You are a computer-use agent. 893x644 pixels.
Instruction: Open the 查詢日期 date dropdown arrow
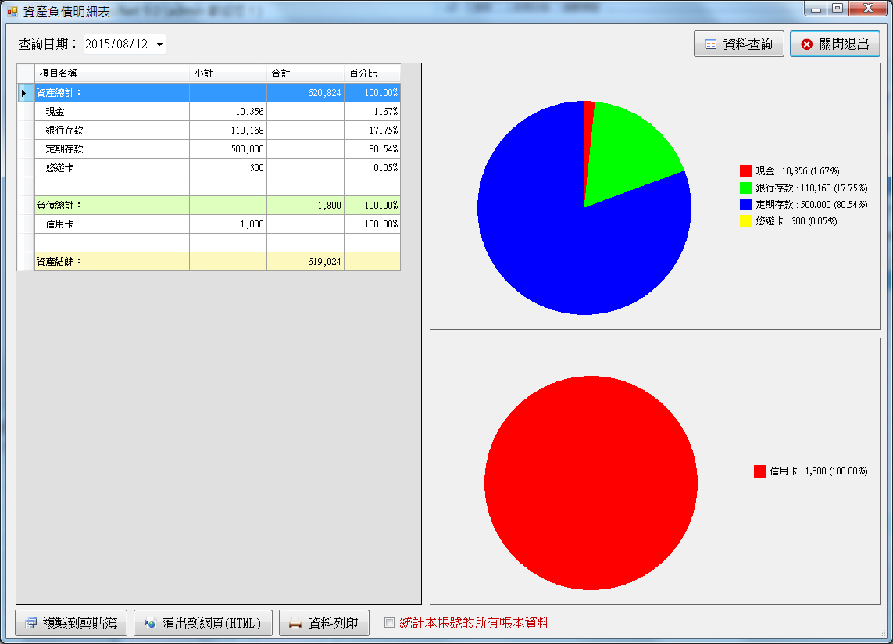tap(159, 45)
